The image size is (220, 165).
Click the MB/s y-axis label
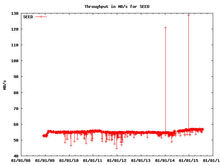pyautogui.click(x=4, y=85)
